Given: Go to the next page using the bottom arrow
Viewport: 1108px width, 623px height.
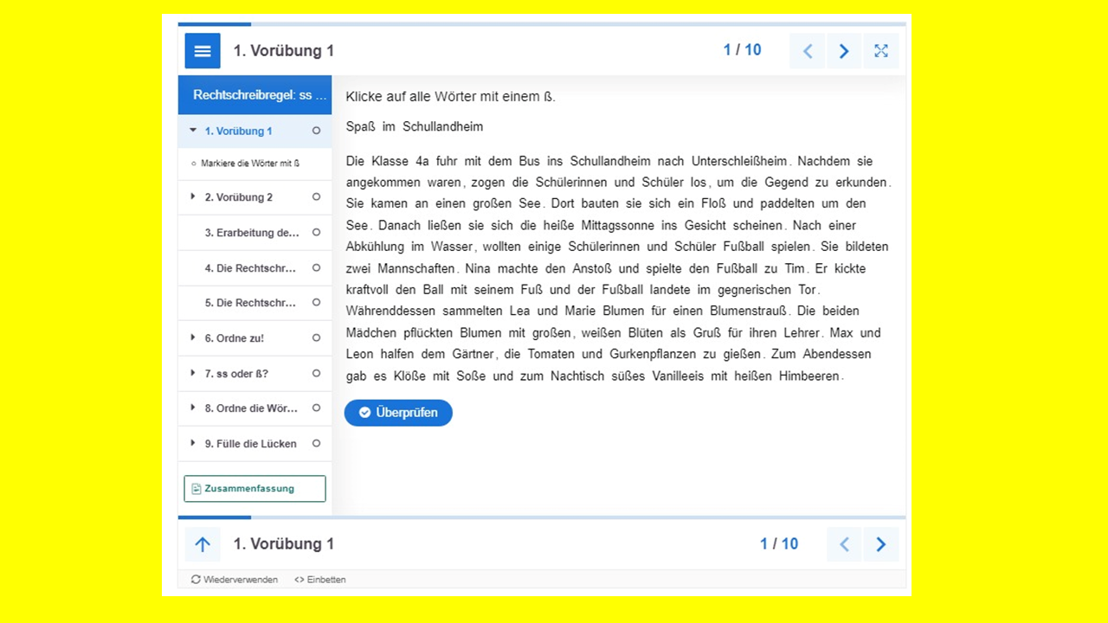Looking at the screenshot, I should click(x=880, y=544).
